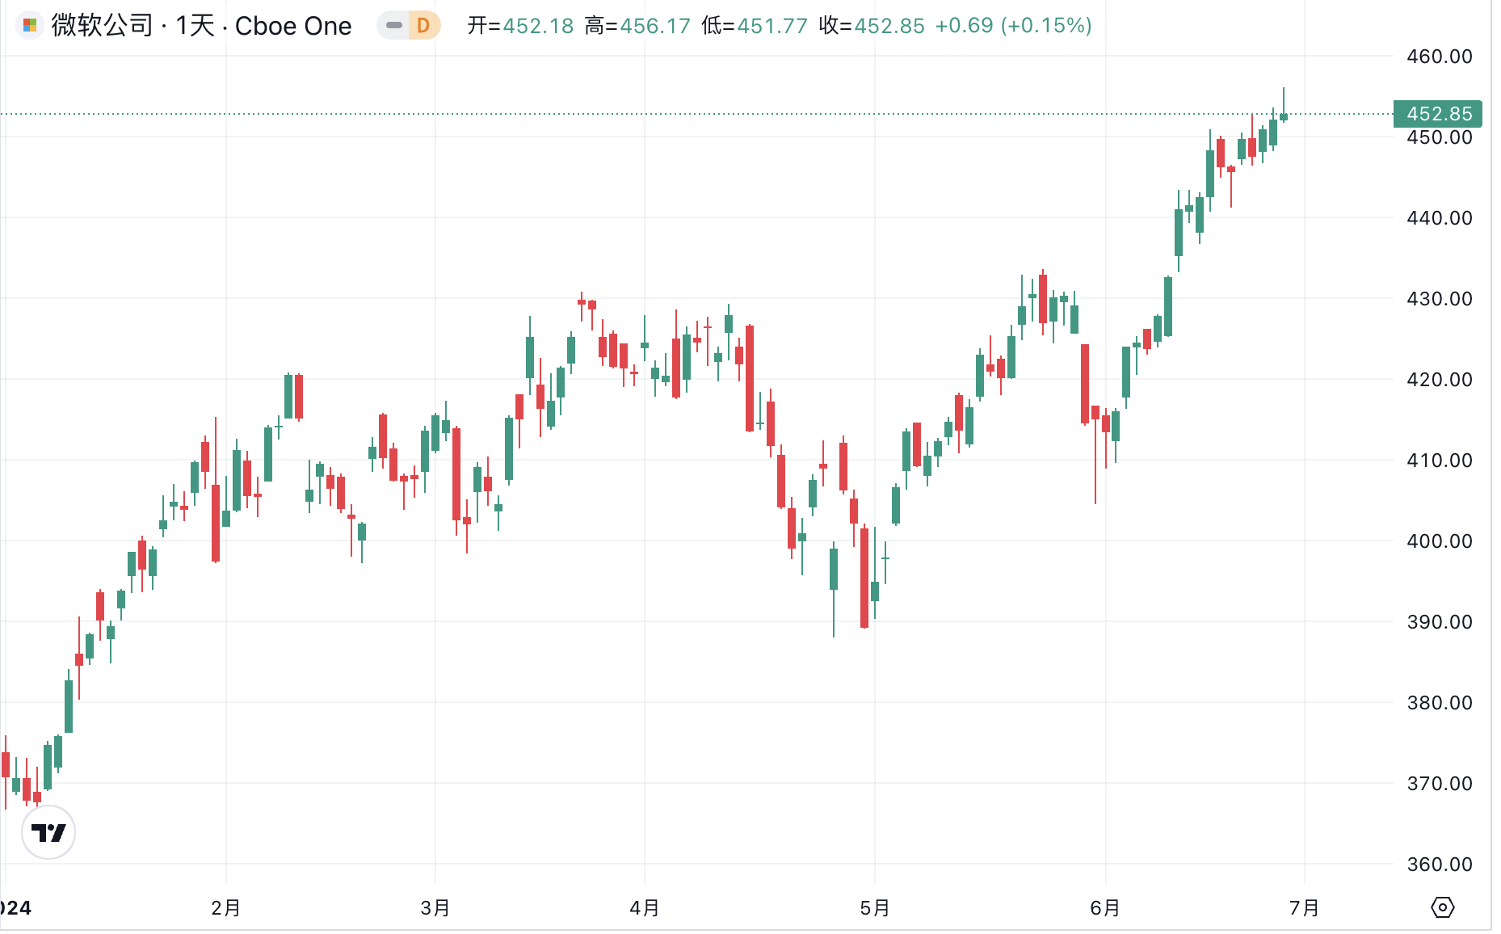1501x934 pixels.
Task: Click the 低=451.77 low value
Action: click(x=755, y=26)
